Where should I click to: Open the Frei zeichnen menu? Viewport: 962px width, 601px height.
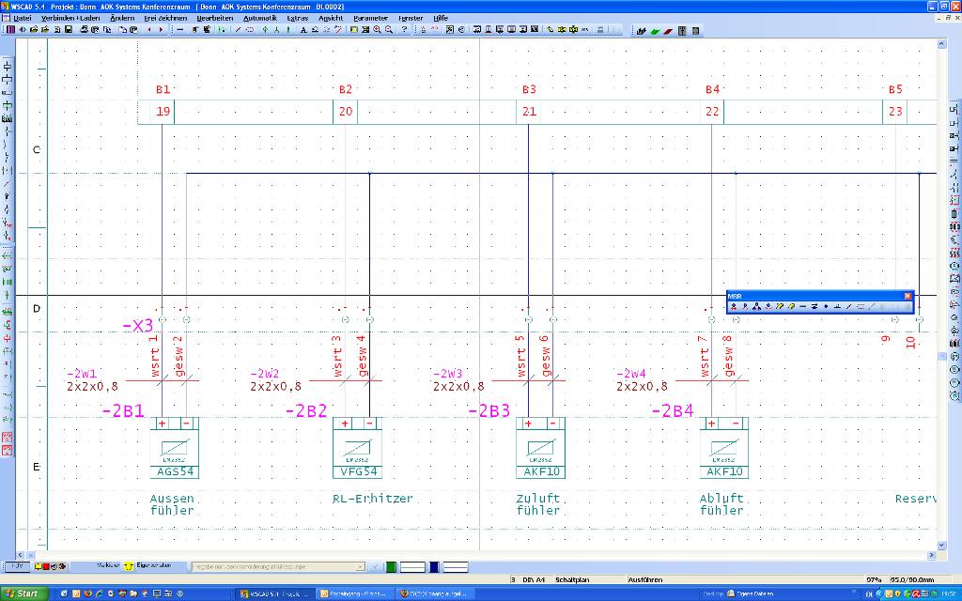(165, 19)
